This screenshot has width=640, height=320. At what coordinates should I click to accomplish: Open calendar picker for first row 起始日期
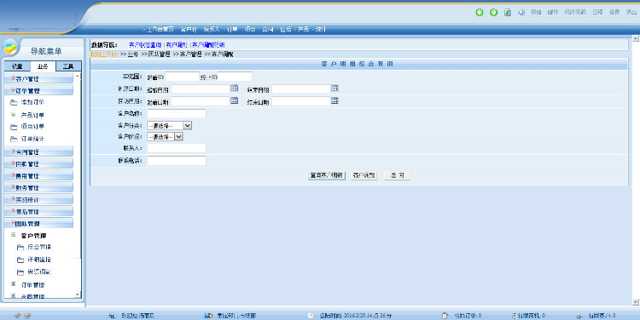(234, 88)
